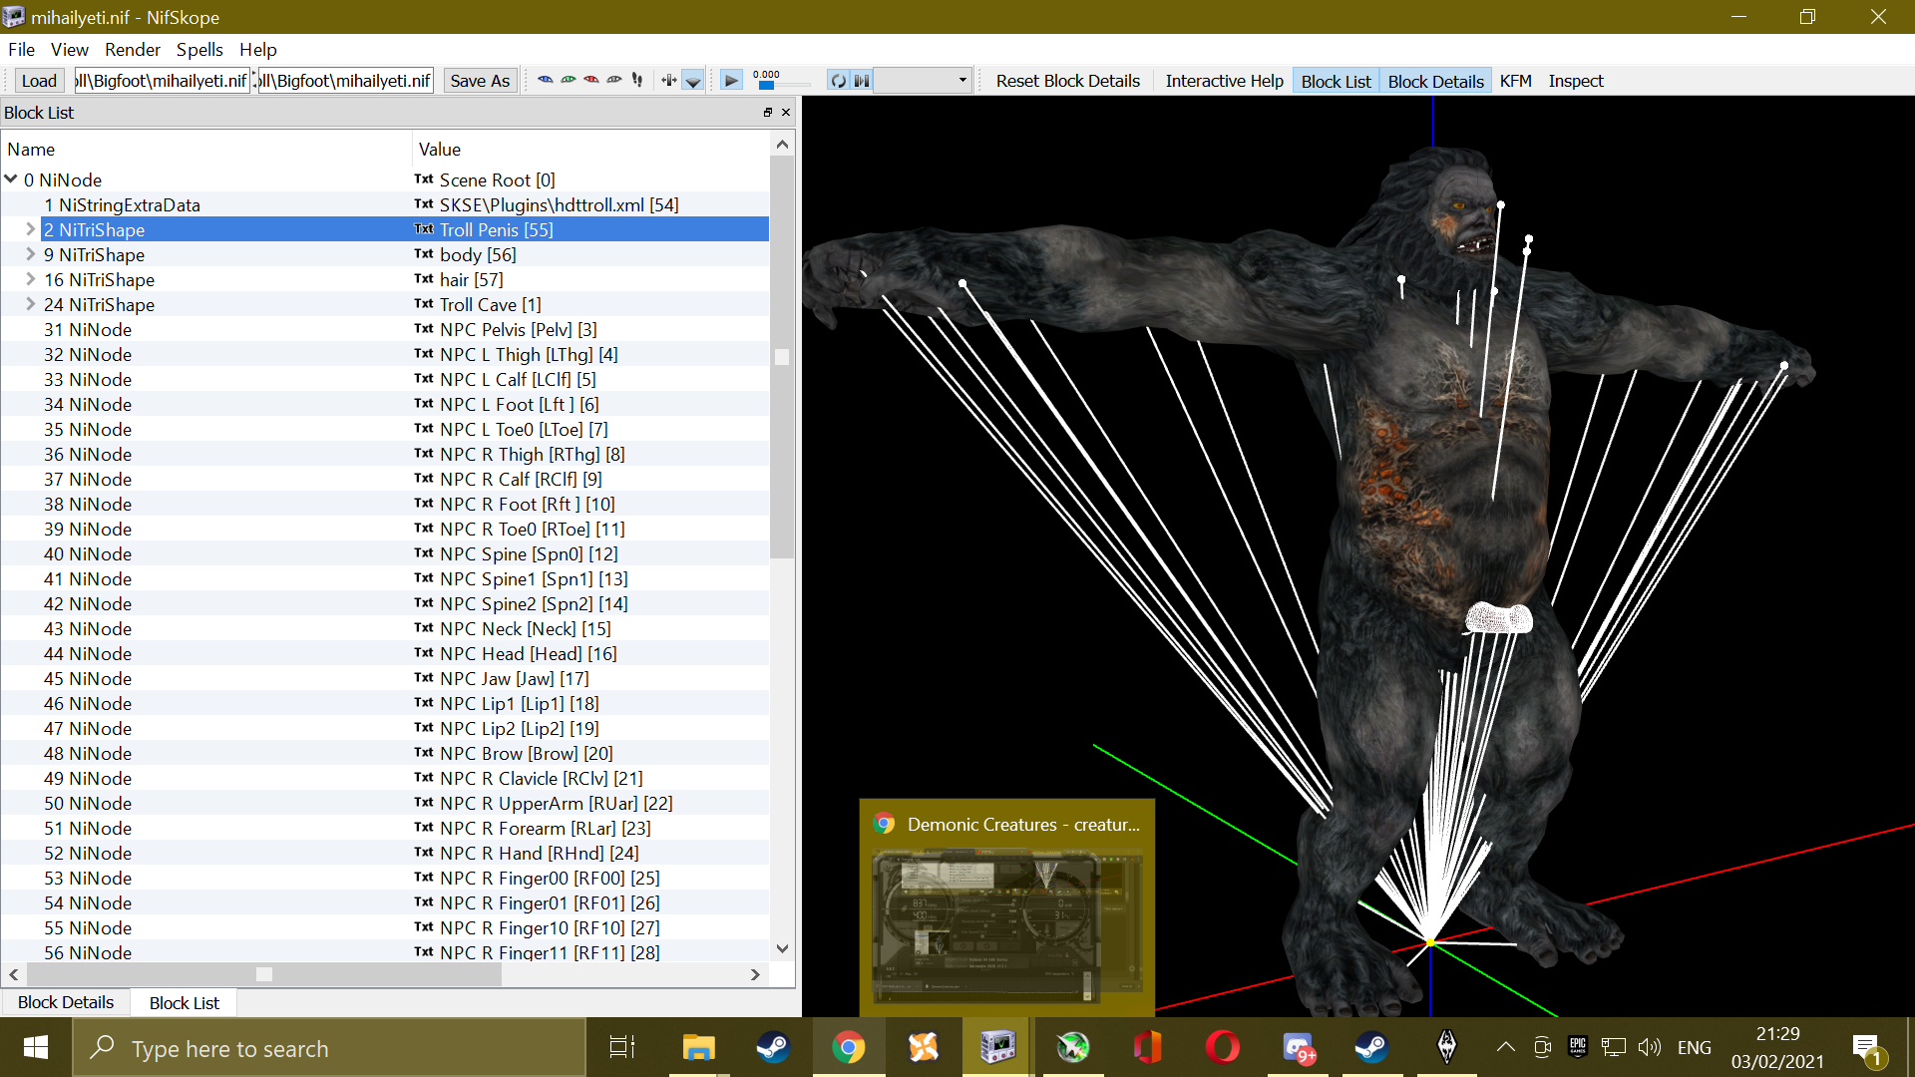Open the orange app next to Chrome
The width and height of the screenshot is (1915, 1077).
click(x=924, y=1047)
